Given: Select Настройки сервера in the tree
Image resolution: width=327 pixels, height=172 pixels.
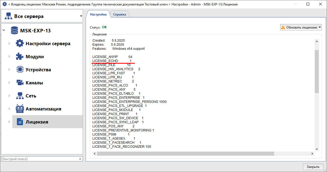Looking at the screenshot, I should pos(48,44).
